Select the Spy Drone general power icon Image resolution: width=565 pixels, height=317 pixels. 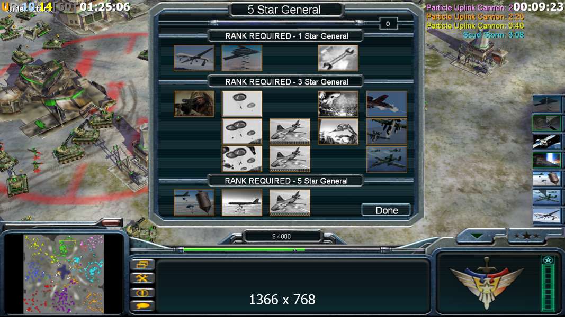point(194,58)
